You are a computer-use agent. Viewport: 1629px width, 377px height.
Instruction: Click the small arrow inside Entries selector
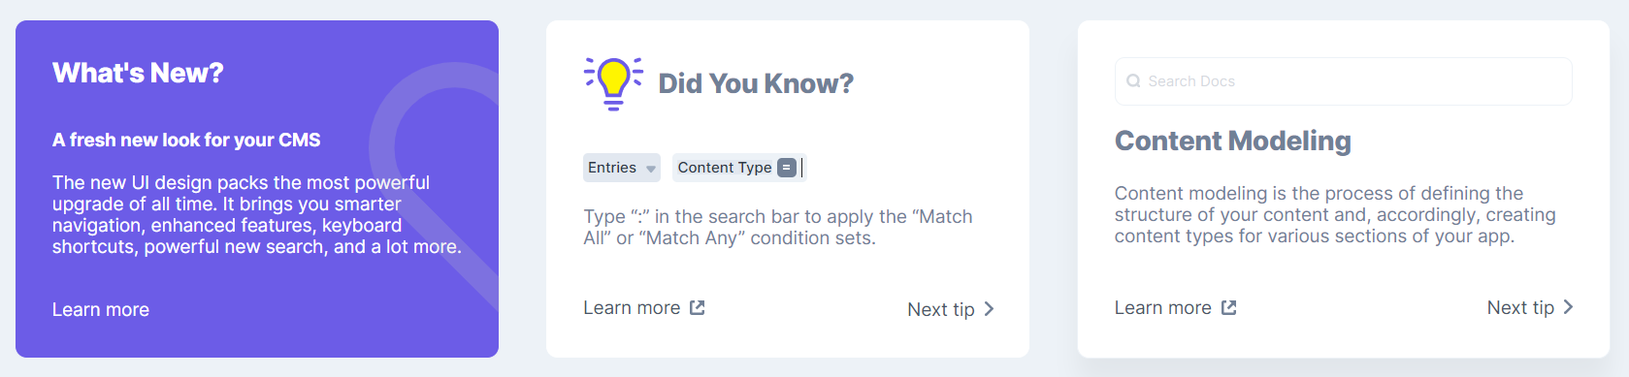coord(650,169)
